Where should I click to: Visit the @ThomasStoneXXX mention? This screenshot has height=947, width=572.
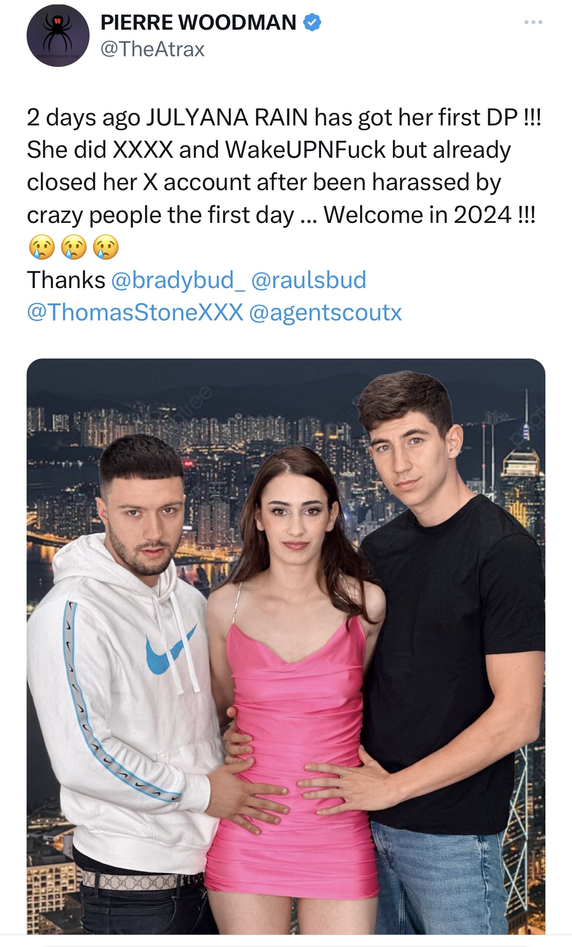(135, 312)
